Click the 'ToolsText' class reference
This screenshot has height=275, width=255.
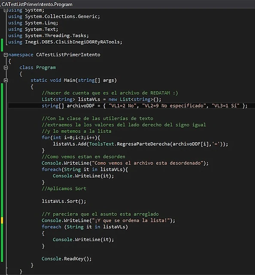pyautogui.click(x=102, y=144)
